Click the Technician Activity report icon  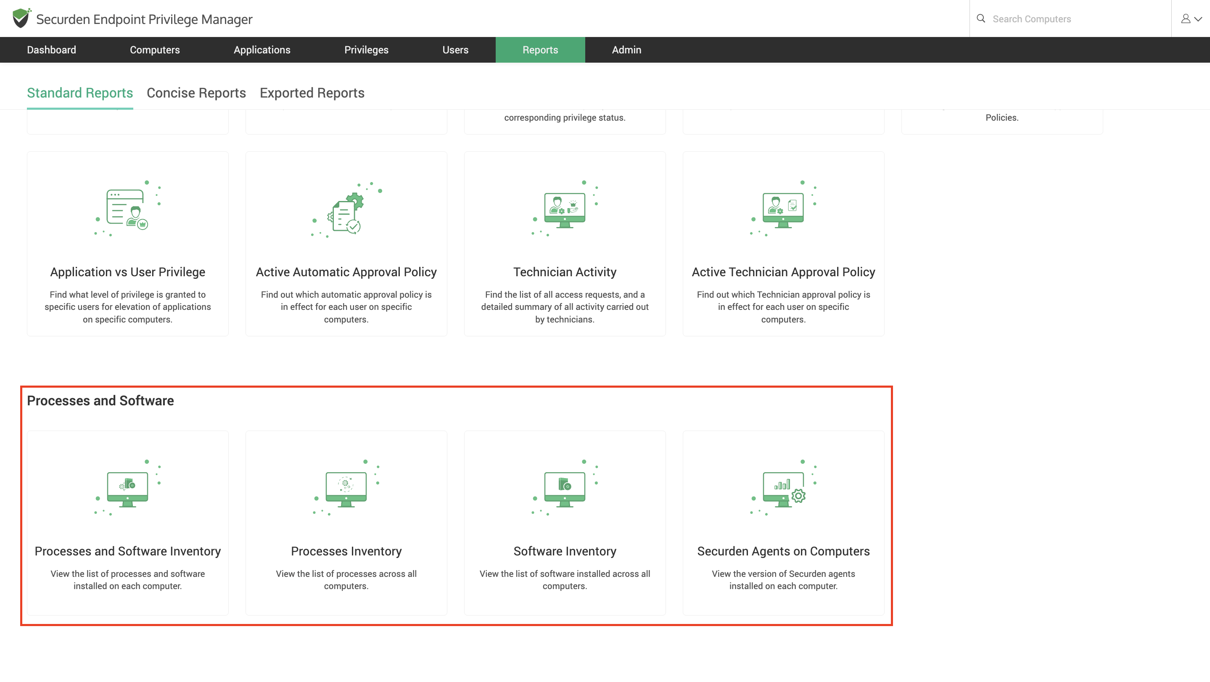(x=565, y=209)
